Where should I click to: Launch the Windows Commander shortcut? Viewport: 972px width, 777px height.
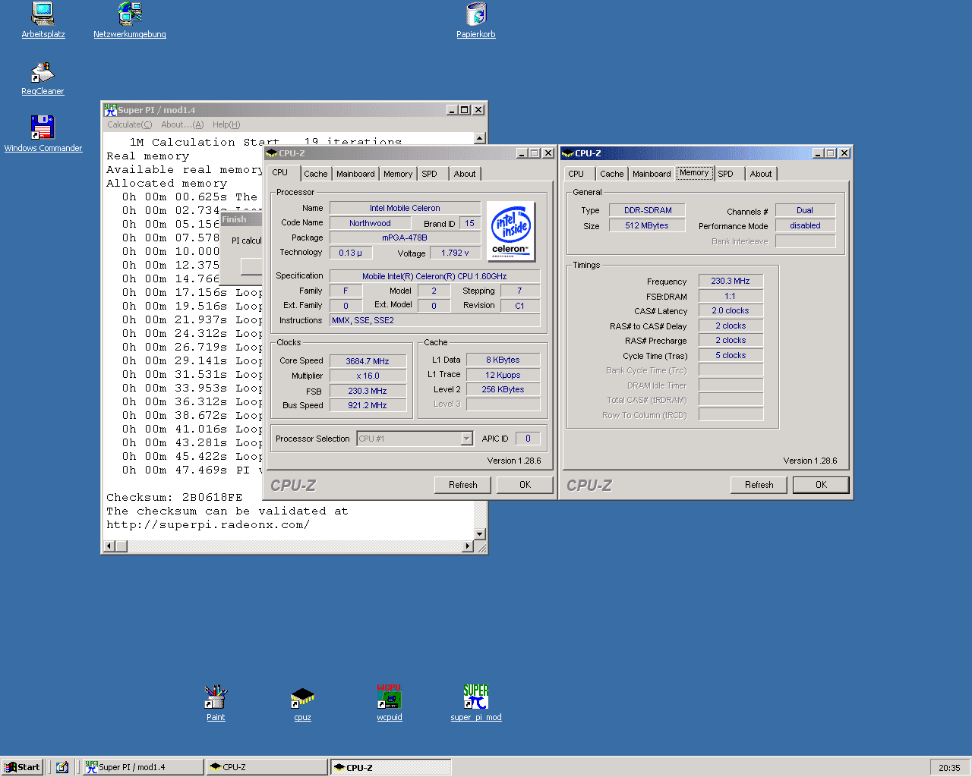pos(43,127)
